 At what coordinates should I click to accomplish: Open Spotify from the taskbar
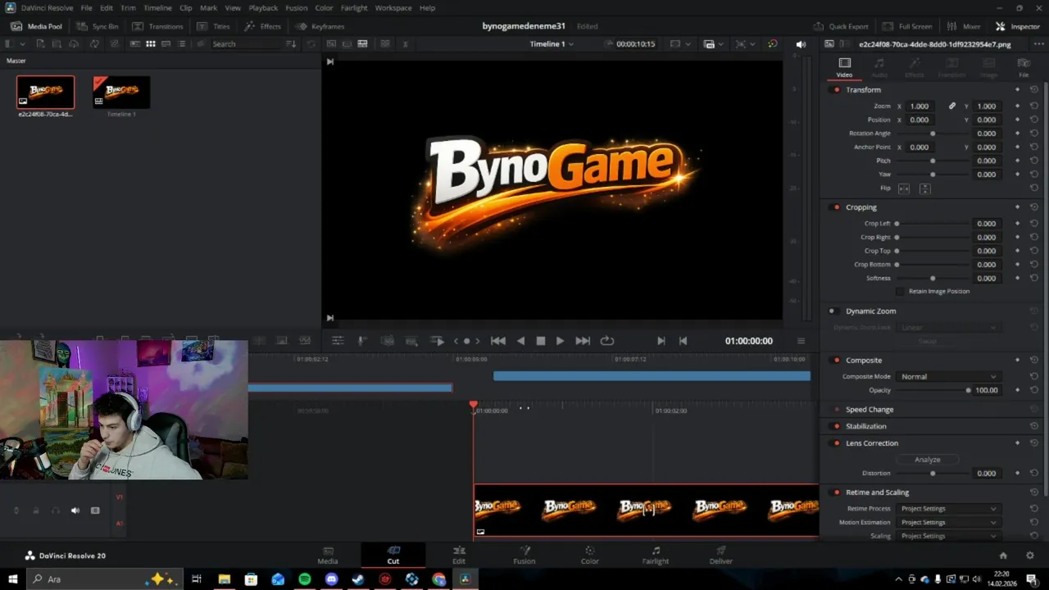(305, 579)
